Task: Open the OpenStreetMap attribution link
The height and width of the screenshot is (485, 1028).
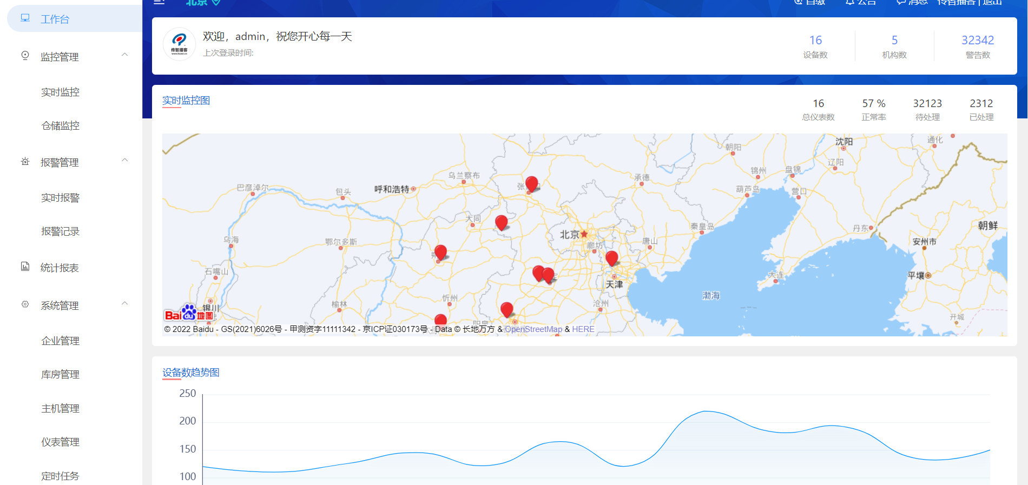Action: pyautogui.click(x=533, y=329)
